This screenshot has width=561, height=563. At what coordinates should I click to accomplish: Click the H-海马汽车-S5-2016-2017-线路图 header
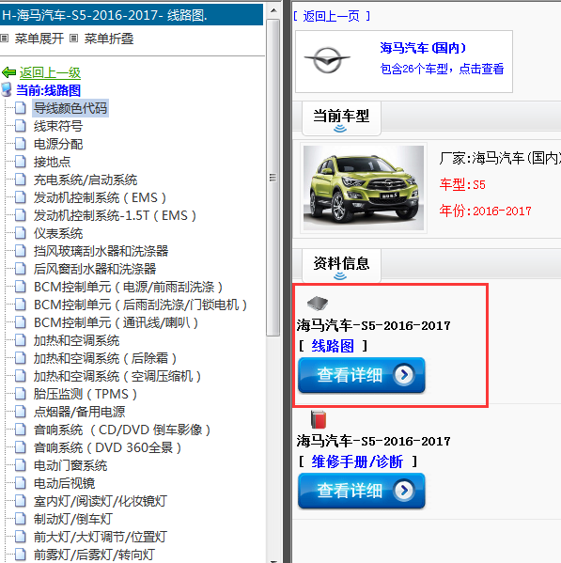click(132, 15)
